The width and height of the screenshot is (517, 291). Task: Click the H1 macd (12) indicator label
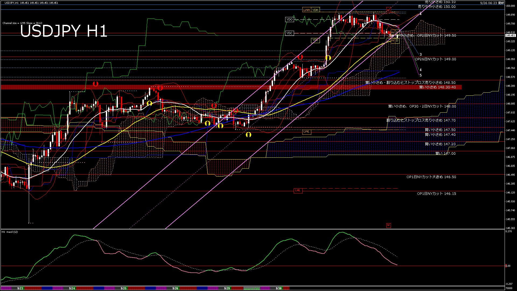[10, 232]
